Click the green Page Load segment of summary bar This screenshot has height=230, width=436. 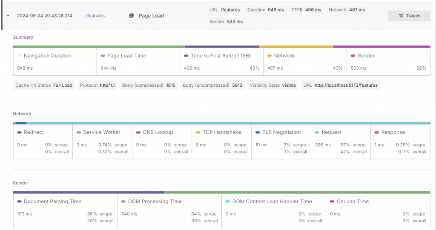[x=99, y=47]
